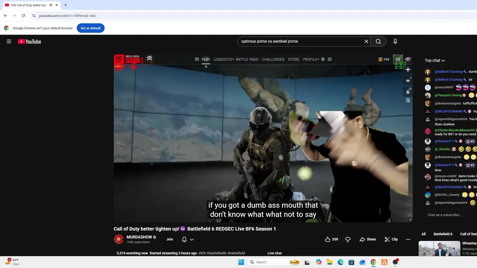Click the chat as a subscriber field
Viewport: 477px width, 268px height.
tap(445, 215)
